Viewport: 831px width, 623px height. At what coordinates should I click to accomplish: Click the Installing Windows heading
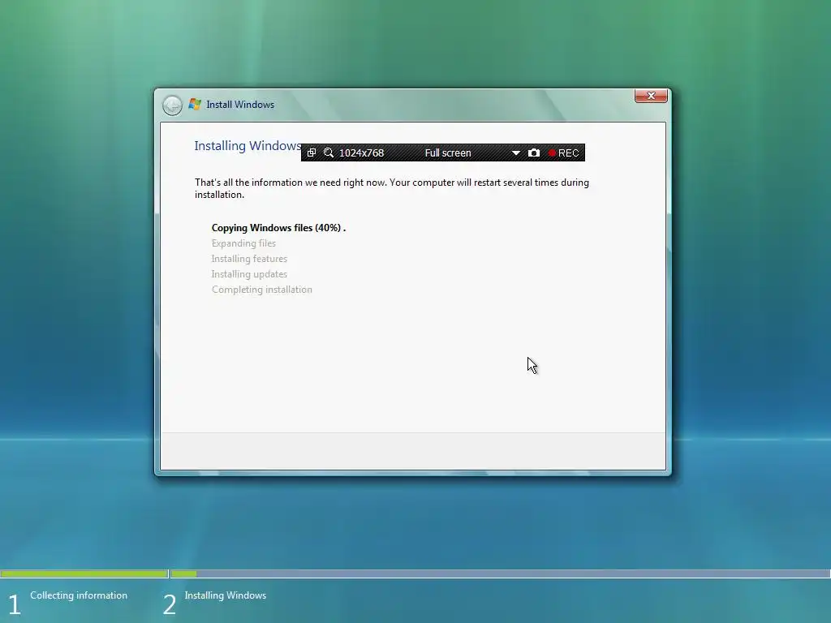tap(248, 146)
